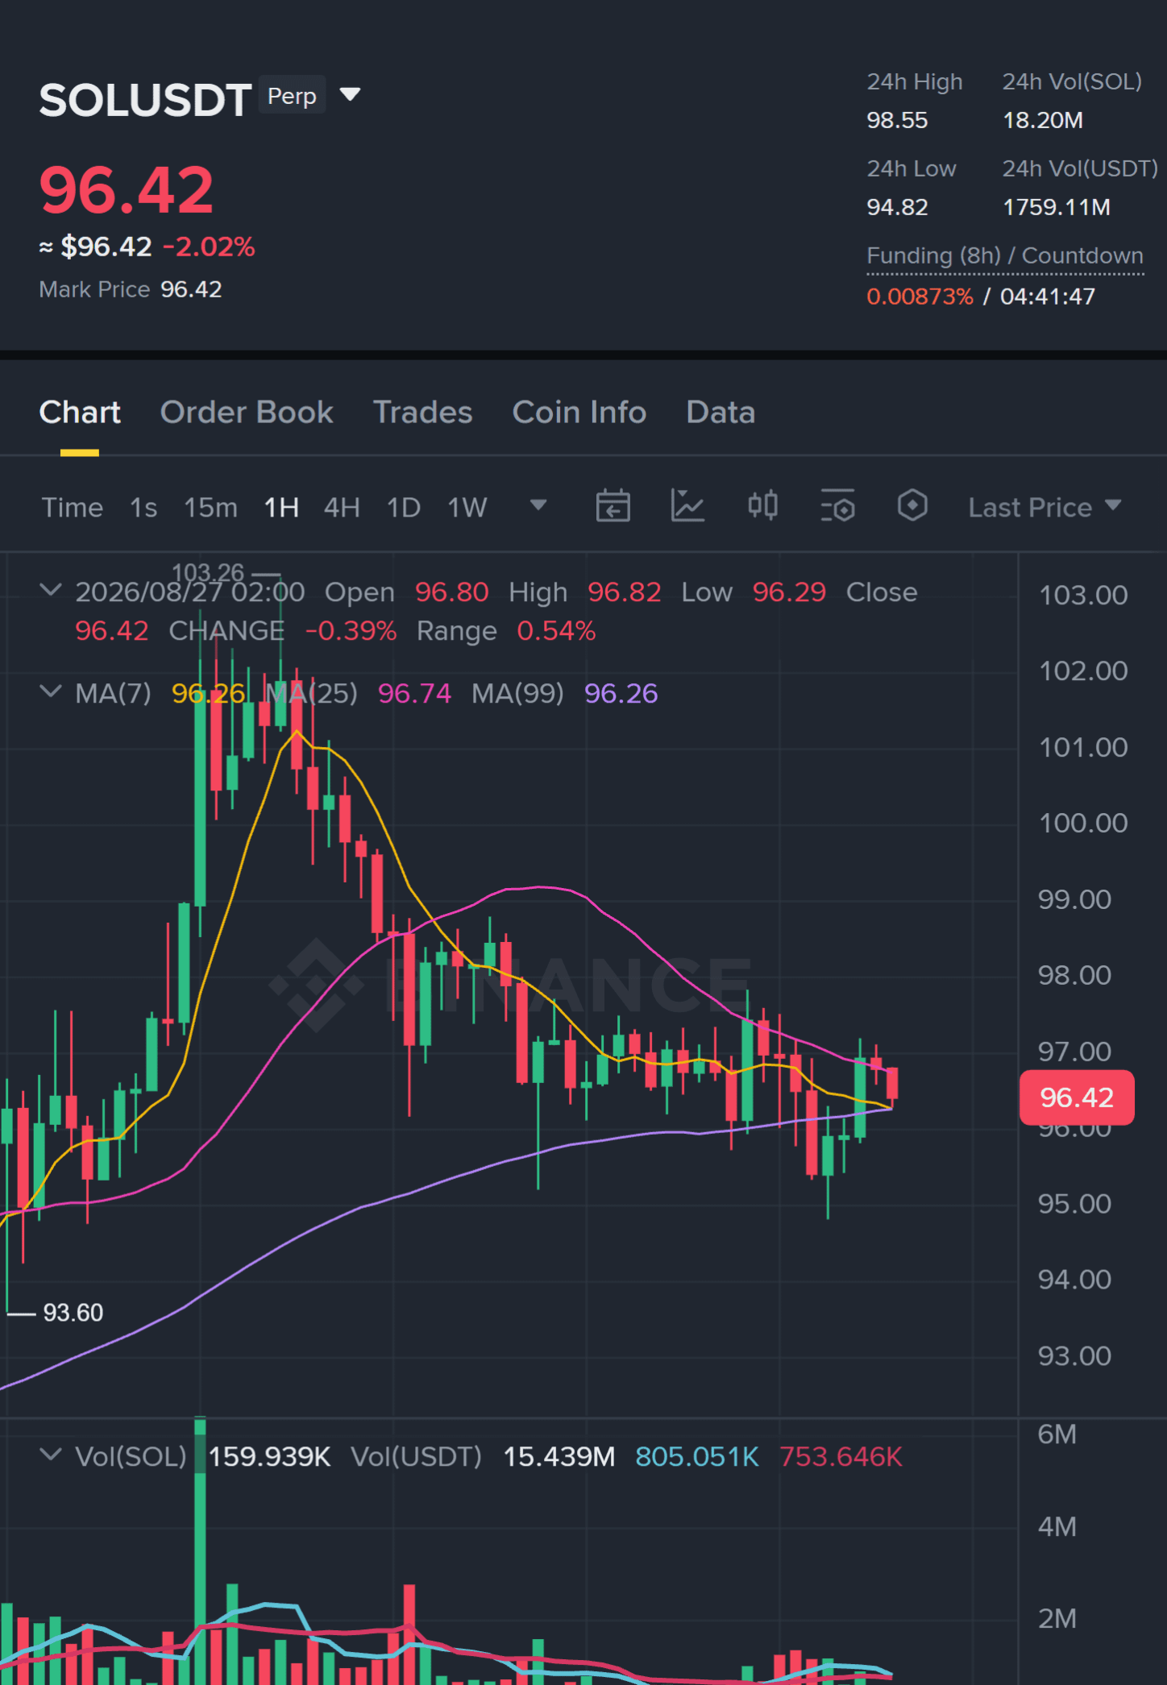Select the 4H interval
The image size is (1167, 1685).
coord(342,507)
